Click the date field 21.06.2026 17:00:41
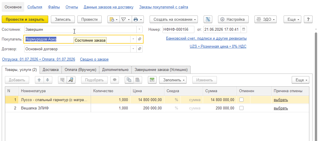 click(222, 30)
